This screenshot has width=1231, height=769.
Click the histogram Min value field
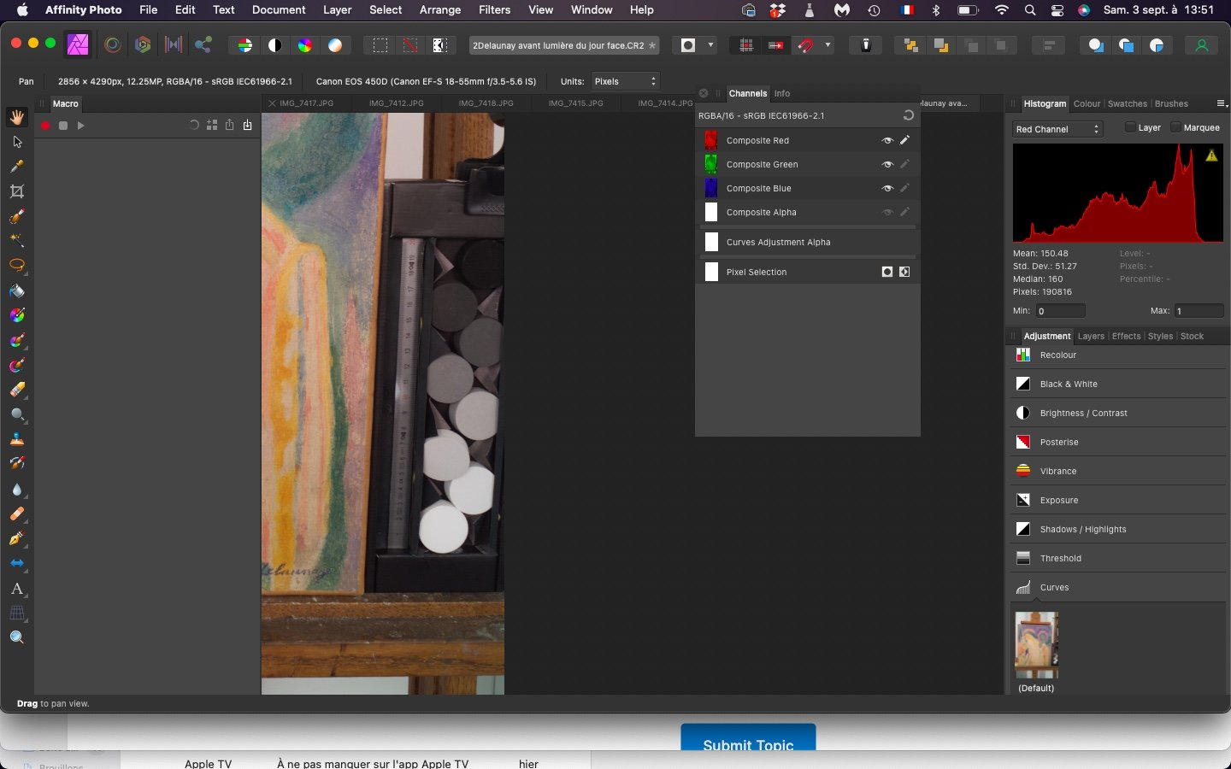coord(1061,311)
